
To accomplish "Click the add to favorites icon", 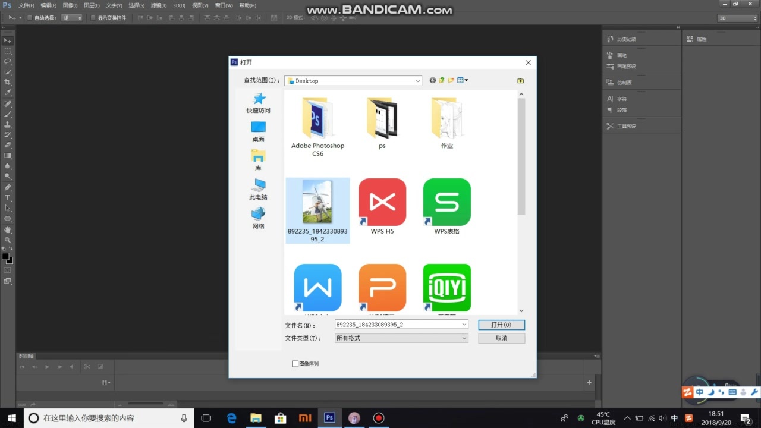I will [520, 80].
